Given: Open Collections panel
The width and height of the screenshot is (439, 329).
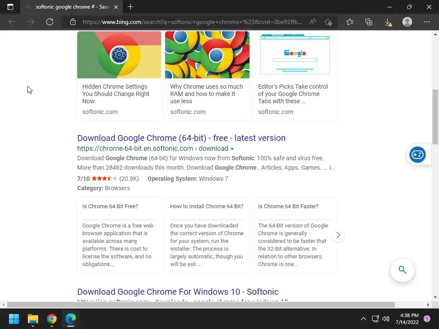Looking at the screenshot, I should pyautogui.click(x=369, y=22).
